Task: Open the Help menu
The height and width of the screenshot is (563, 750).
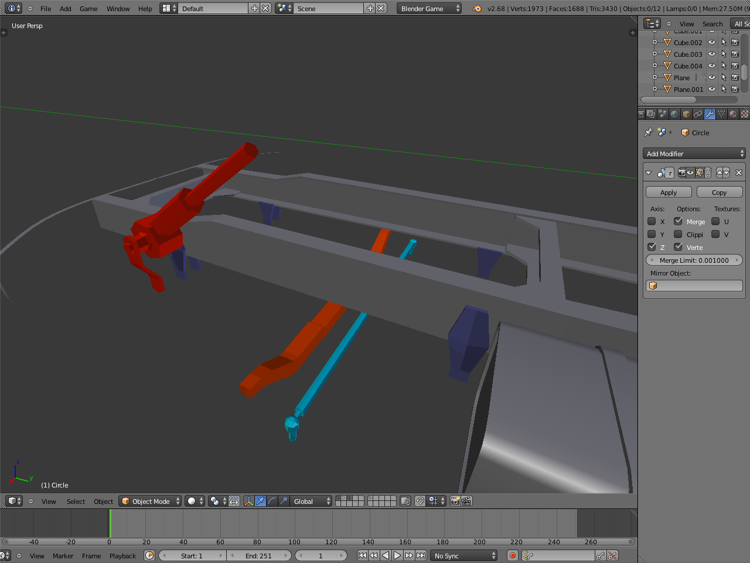Action: (x=145, y=9)
